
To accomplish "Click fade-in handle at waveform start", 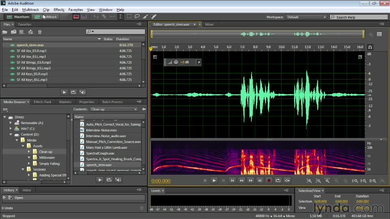I will pyautogui.click(x=155, y=57).
